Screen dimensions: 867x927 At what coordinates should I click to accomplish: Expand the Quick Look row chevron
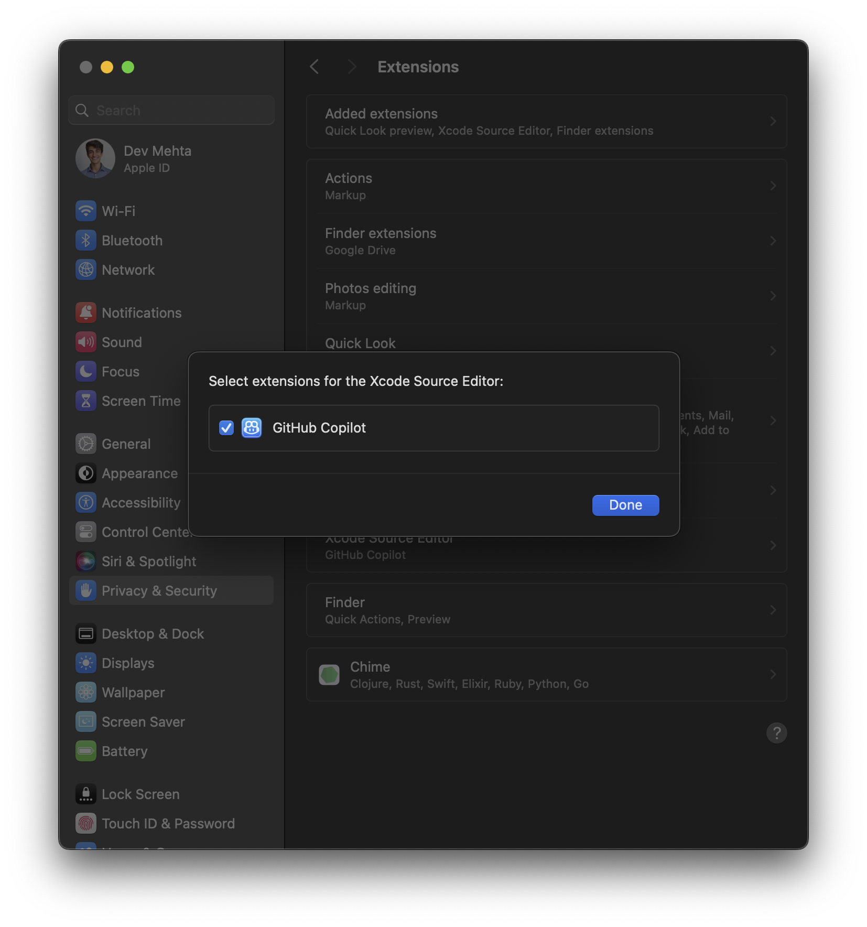coord(773,351)
